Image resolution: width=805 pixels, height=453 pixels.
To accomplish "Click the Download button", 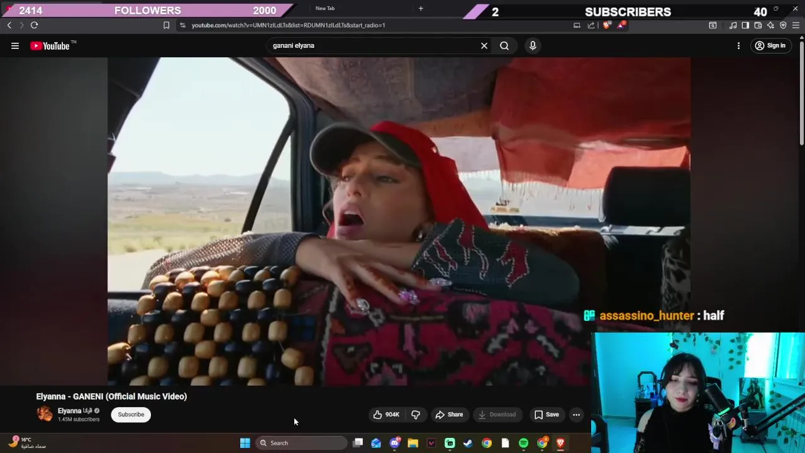I will pyautogui.click(x=497, y=415).
